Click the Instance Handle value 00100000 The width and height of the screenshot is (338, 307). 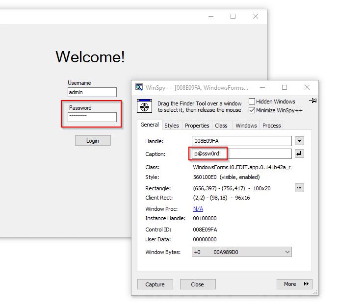click(x=205, y=218)
